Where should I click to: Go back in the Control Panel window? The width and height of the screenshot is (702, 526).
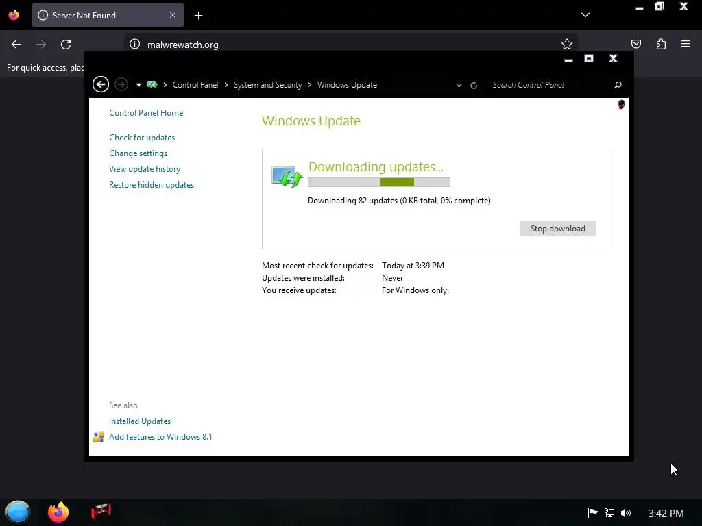[101, 84]
